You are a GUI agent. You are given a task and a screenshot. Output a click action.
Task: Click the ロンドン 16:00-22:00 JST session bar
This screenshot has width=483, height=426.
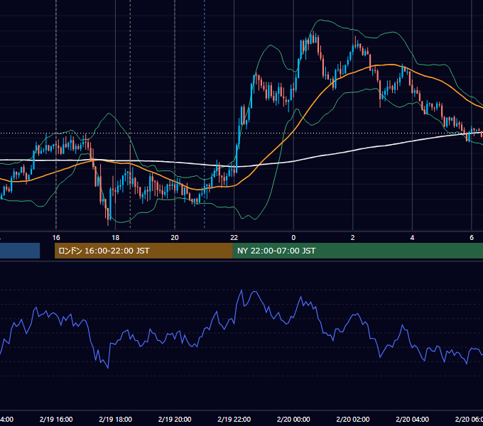[x=143, y=251]
